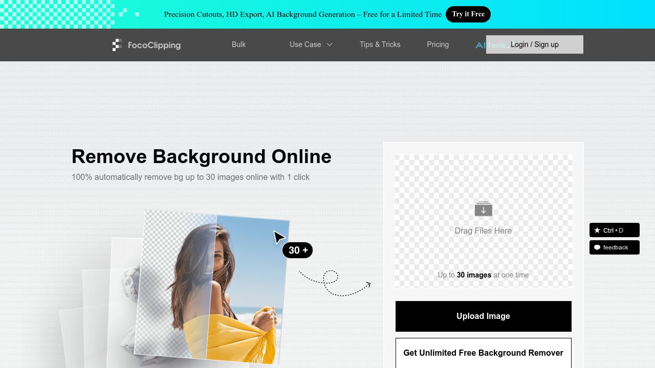
Task: Open Get Unlimited Free Background Remover
Action: click(x=483, y=353)
